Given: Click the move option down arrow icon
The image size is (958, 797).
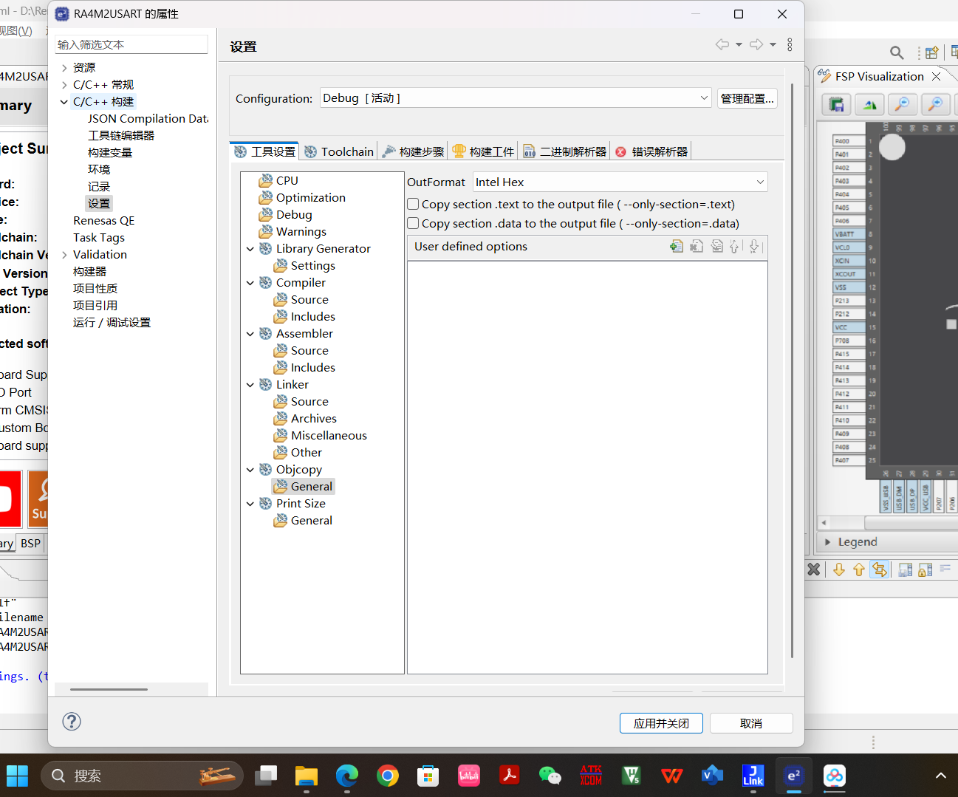Looking at the screenshot, I should click(753, 246).
